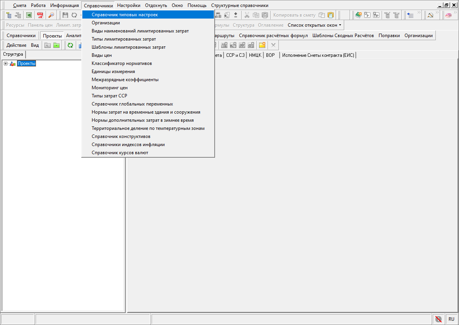Screen dimensions: 459x325
Task: Click the Справочник расчётных формул button
Action: coord(273,36)
